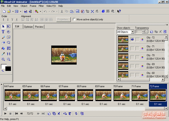Screen dimensions: 169x121
Task: Click the 1:1 actual size tool
Action: 9,54
